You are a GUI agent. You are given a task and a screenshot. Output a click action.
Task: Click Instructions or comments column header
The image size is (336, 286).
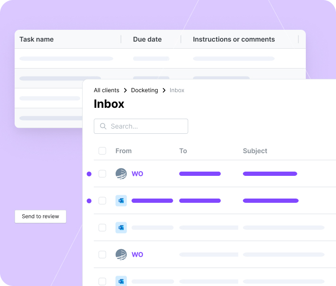pyautogui.click(x=234, y=39)
